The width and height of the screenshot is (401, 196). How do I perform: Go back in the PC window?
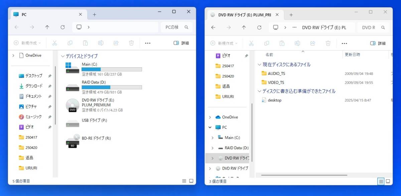point(17,27)
